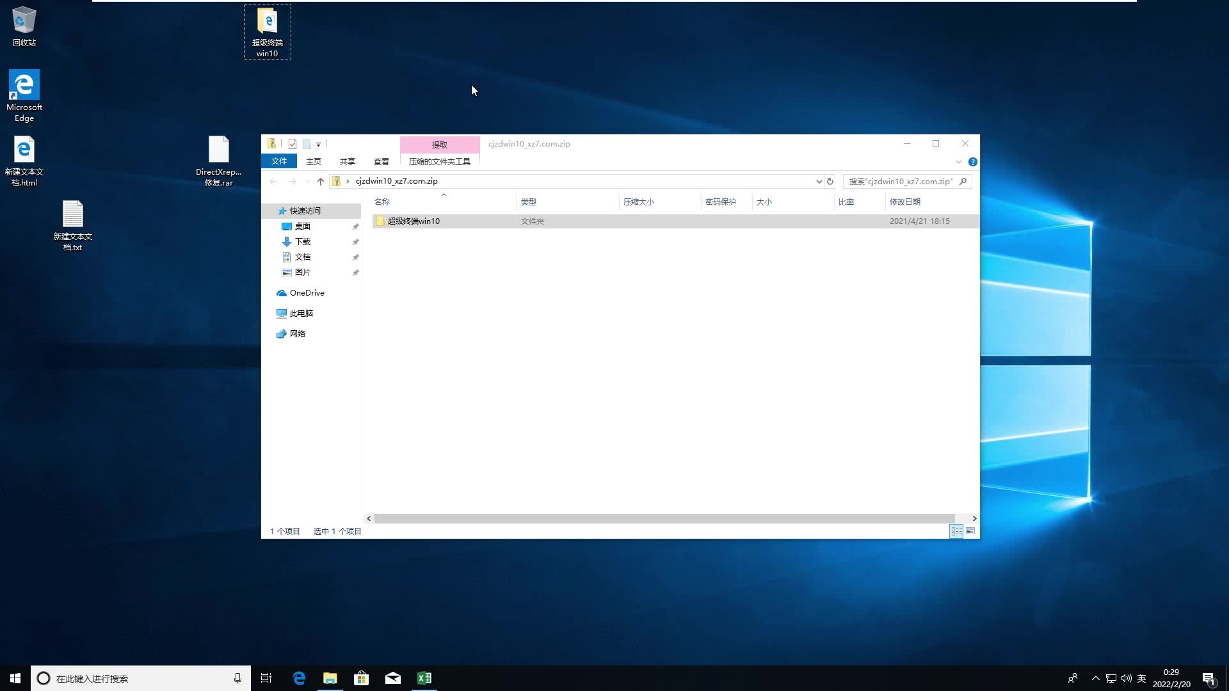Open Customize Quick Access Toolbar dropdown

[x=318, y=144]
